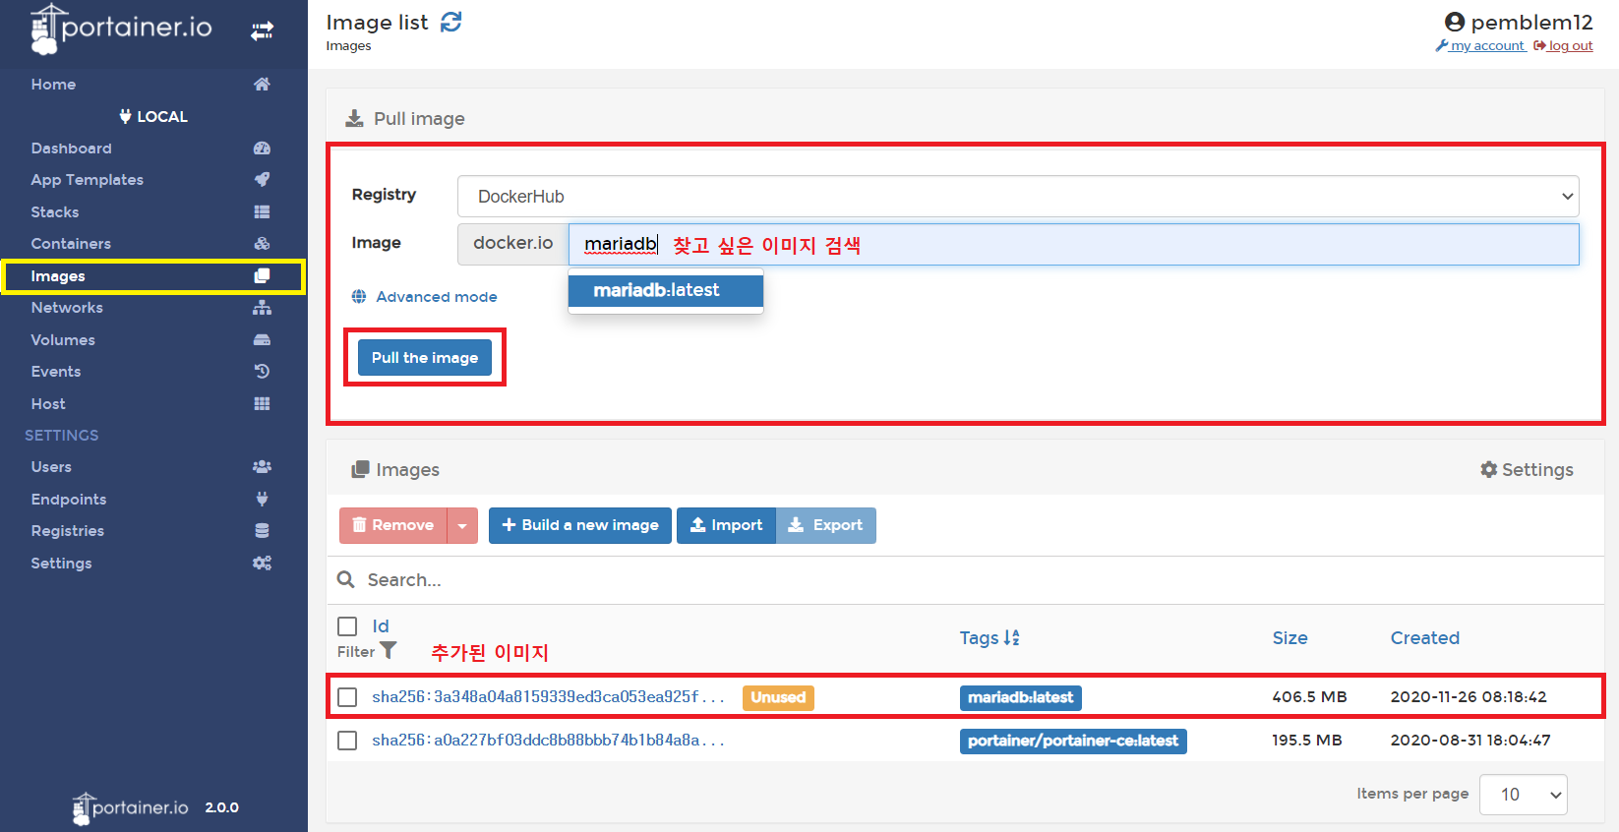Click Build a new image button
This screenshot has height=832, width=1619.
(580, 525)
